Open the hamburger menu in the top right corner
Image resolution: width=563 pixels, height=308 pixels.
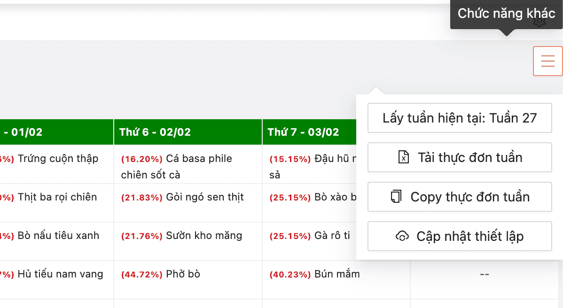(x=547, y=61)
